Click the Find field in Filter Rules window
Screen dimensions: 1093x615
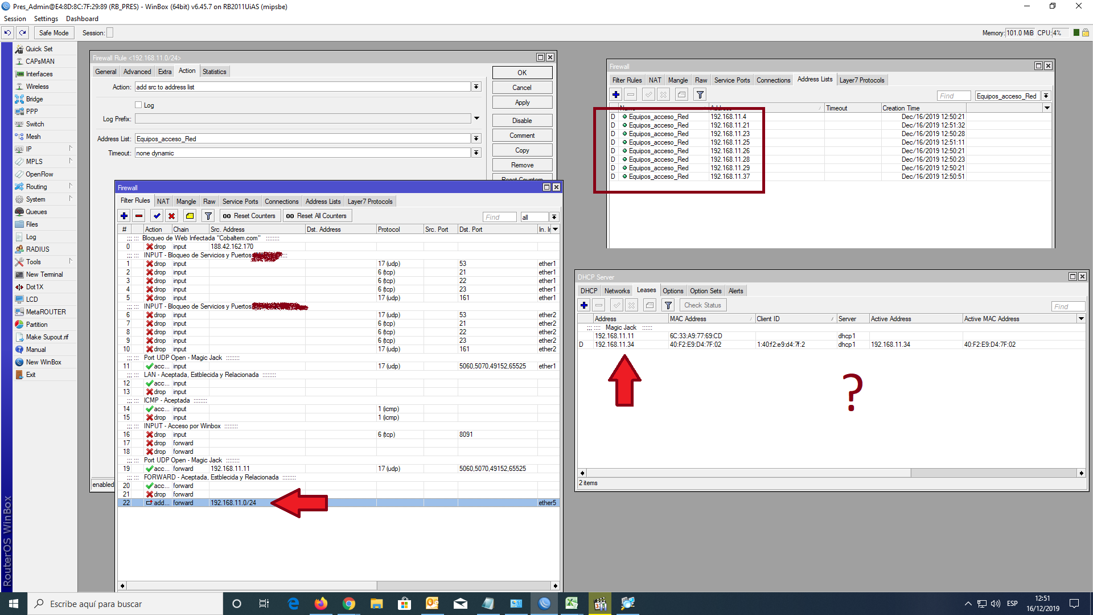499,217
